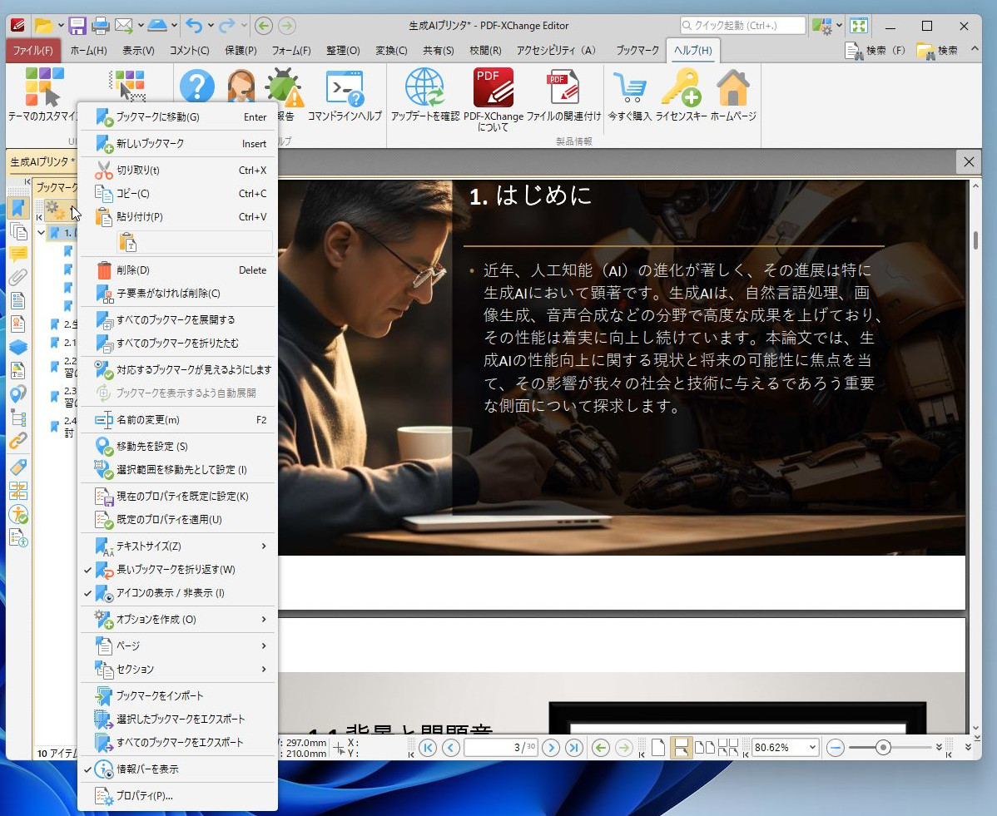Viewport: 997px width, 816px height.
Task: Click 移動先を設定 (S)
Action: (x=178, y=447)
